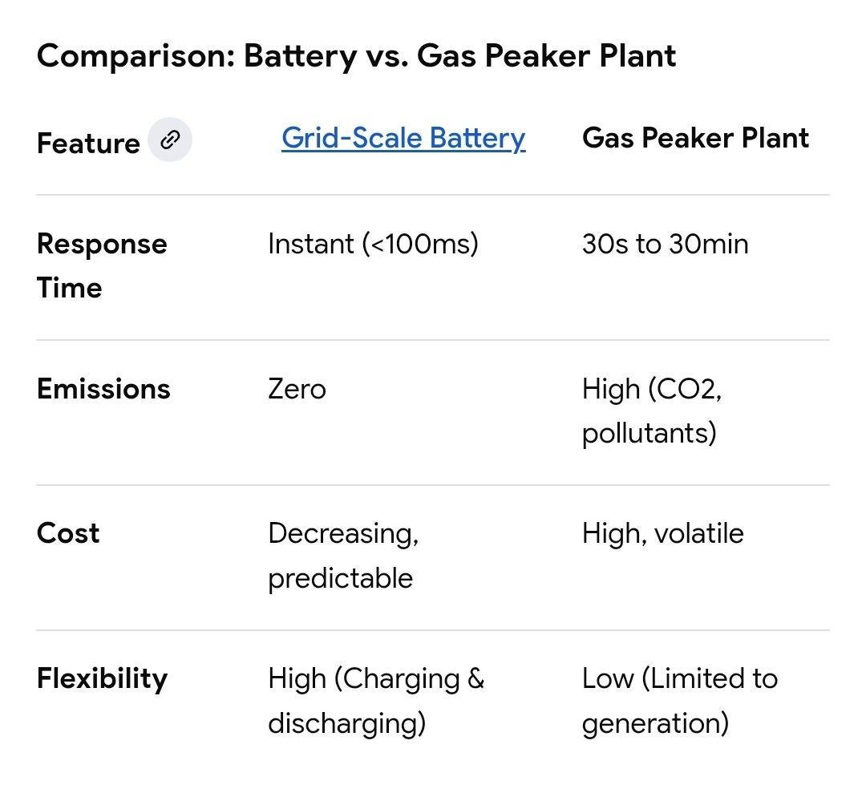The height and width of the screenshot is (789, 866).
Task: Click the Cost row label
Action: click(x=68, y=533)
